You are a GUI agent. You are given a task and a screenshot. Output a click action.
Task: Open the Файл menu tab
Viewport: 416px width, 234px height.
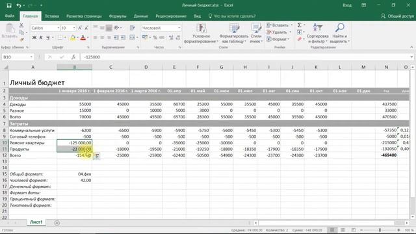click(x=10, y=16)
